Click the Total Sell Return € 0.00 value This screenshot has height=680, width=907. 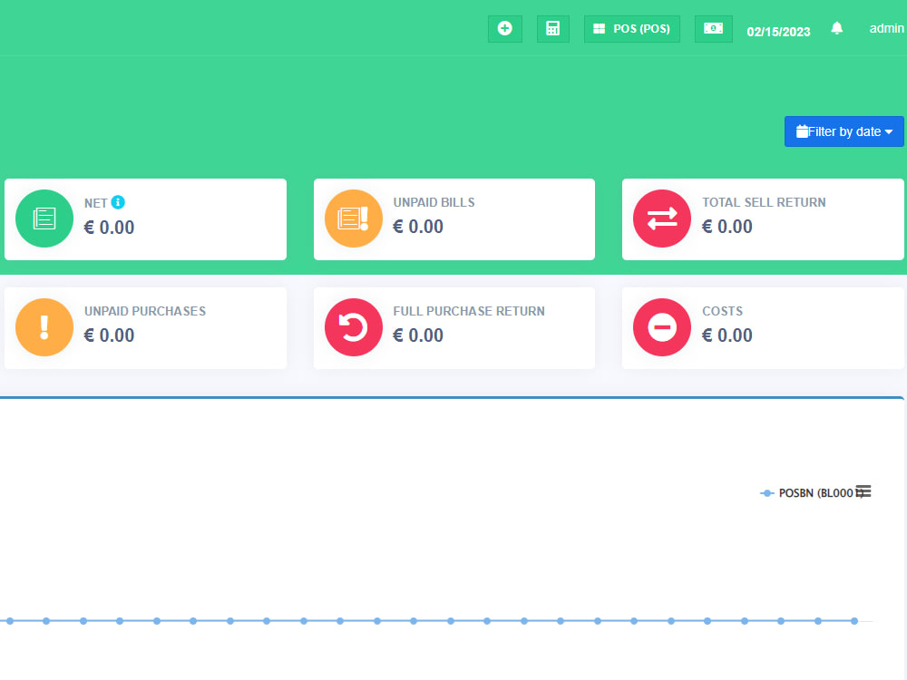(727, 227)
